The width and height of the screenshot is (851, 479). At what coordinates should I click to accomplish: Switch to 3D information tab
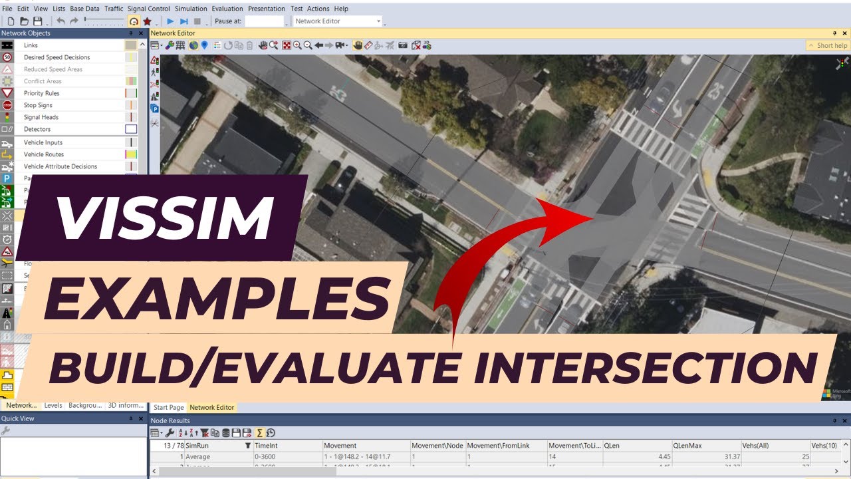126,405
